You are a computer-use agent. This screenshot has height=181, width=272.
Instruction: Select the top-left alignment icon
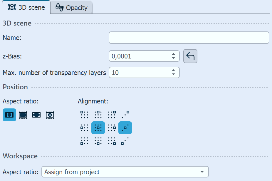84,114
